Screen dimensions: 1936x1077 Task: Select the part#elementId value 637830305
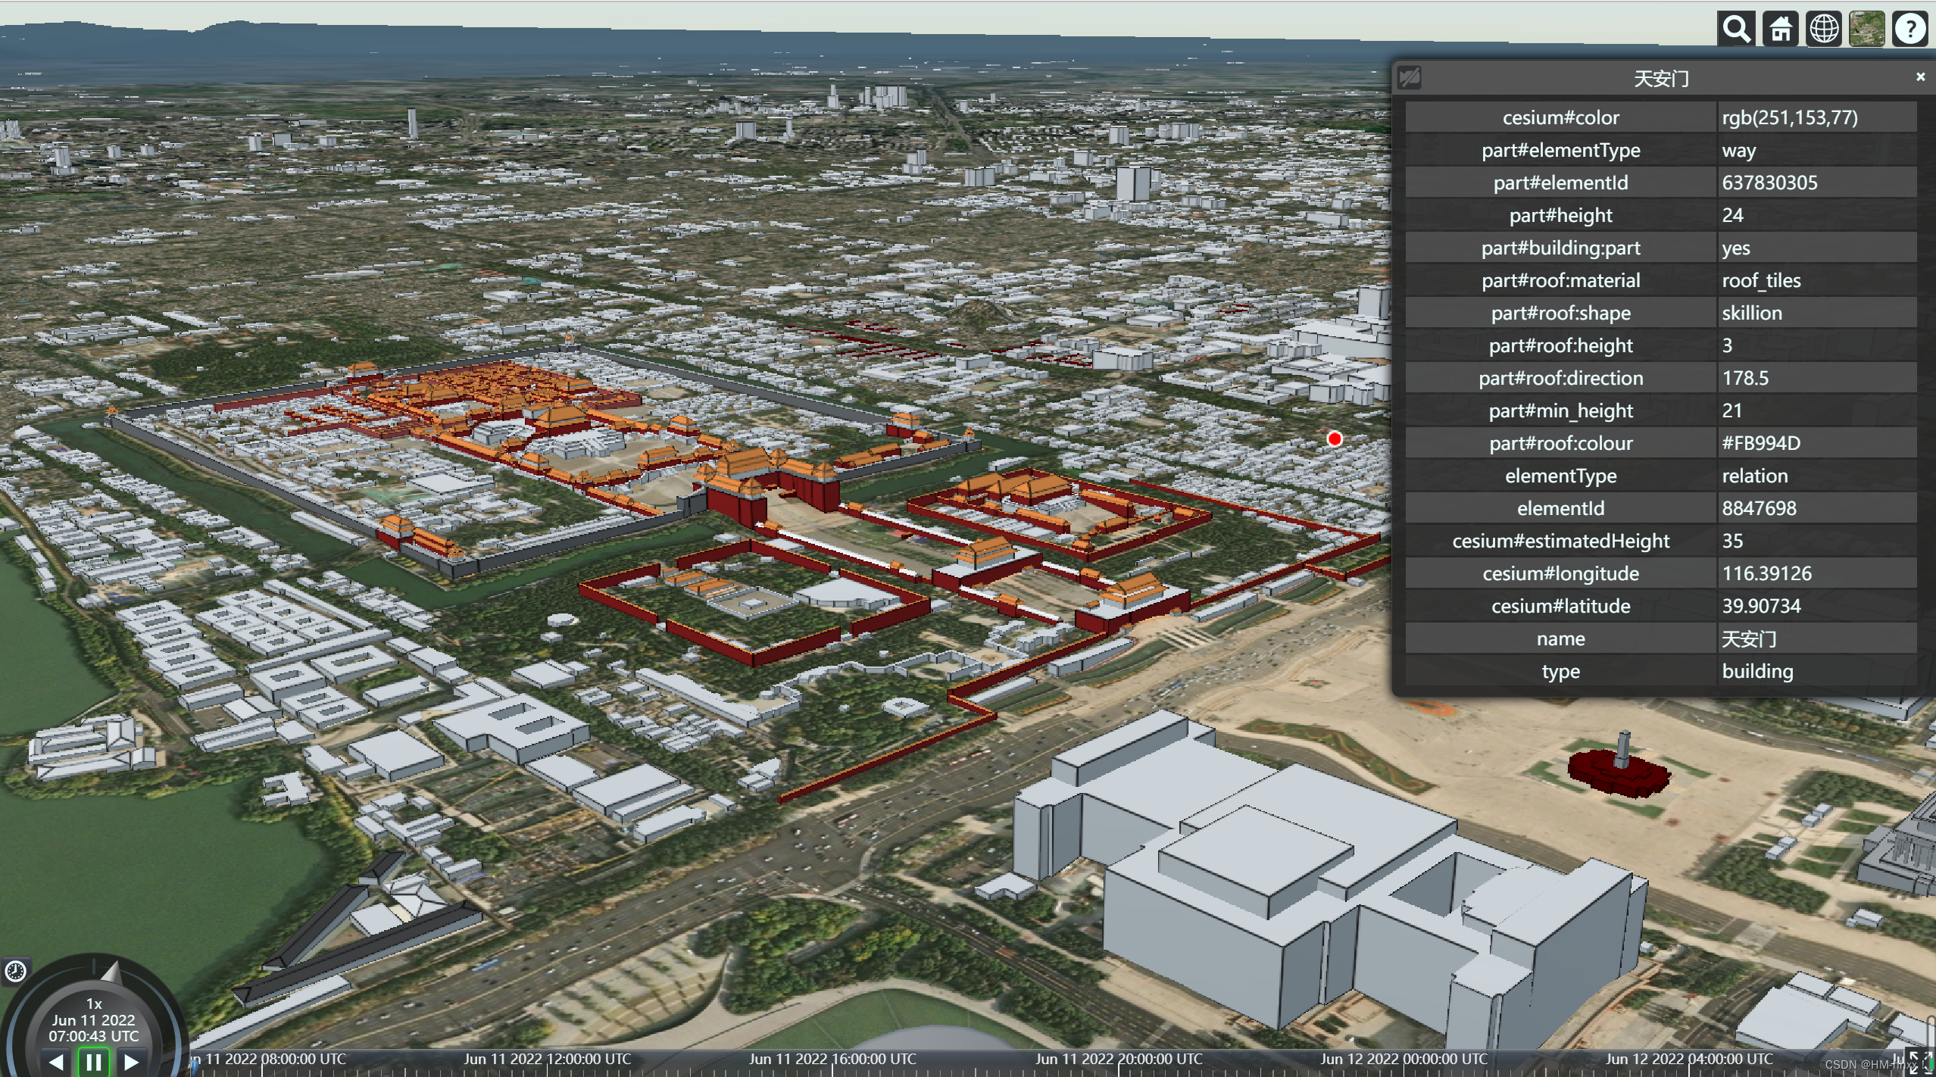click(x=1769, y=183)
